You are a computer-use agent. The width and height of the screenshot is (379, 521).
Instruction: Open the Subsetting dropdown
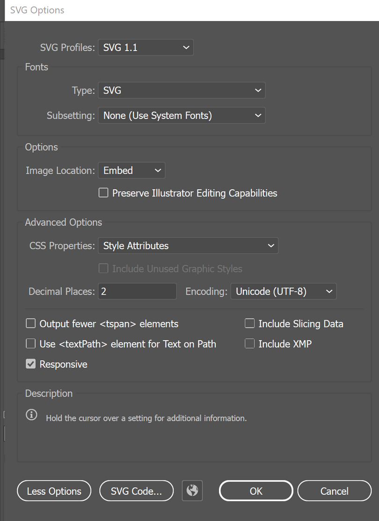181,115
